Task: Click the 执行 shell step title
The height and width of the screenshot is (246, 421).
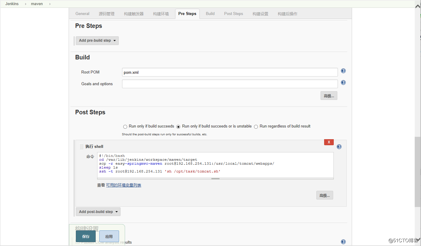Action: [x=94, y=147]
